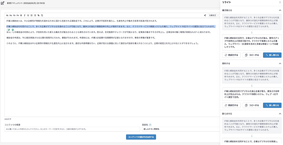The image size is (283, 145).
Task: Insert an ordered list
Action: [x=32, y=15]
